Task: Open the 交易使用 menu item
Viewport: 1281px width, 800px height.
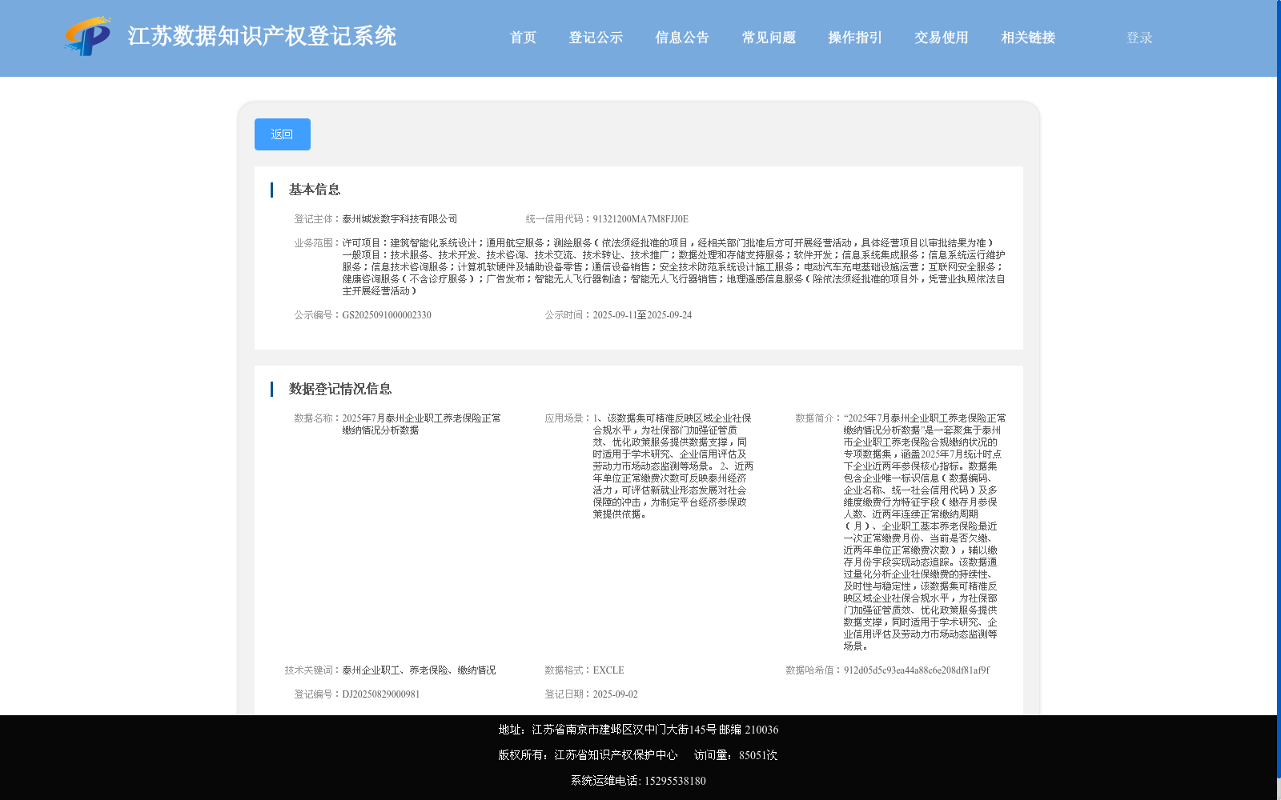Action: (x=942, y=38)
